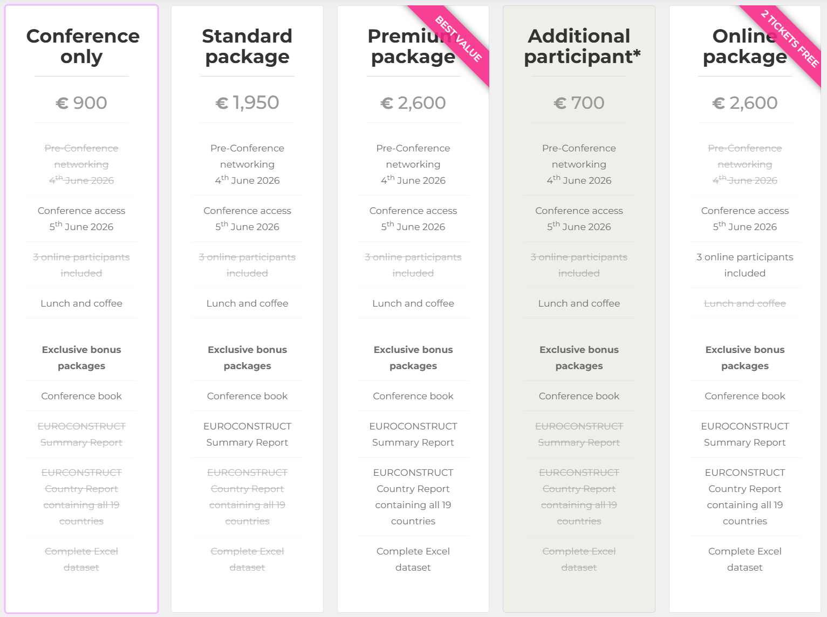The height and width of the screenshot is (617, 827).
Task: Click Conference only's Lunch and coffee
Action: click(x=81, y=303)
